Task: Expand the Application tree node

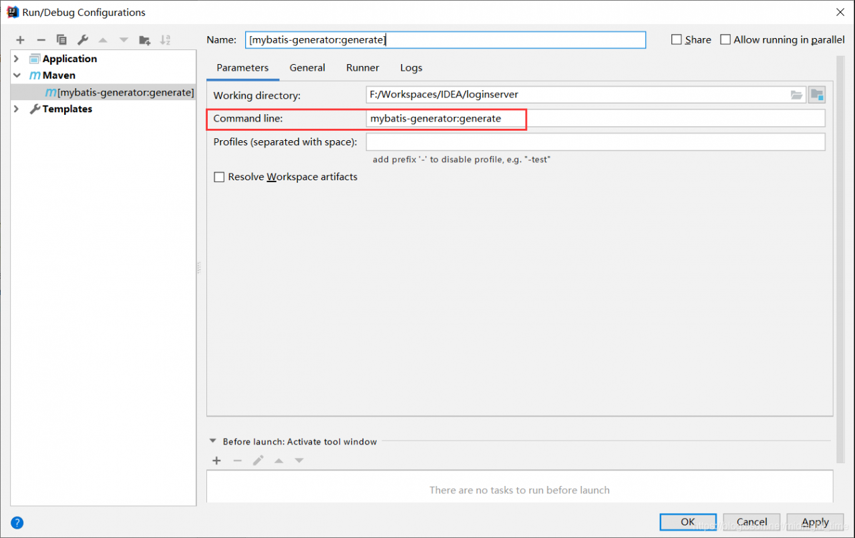Action: point(17,59)
